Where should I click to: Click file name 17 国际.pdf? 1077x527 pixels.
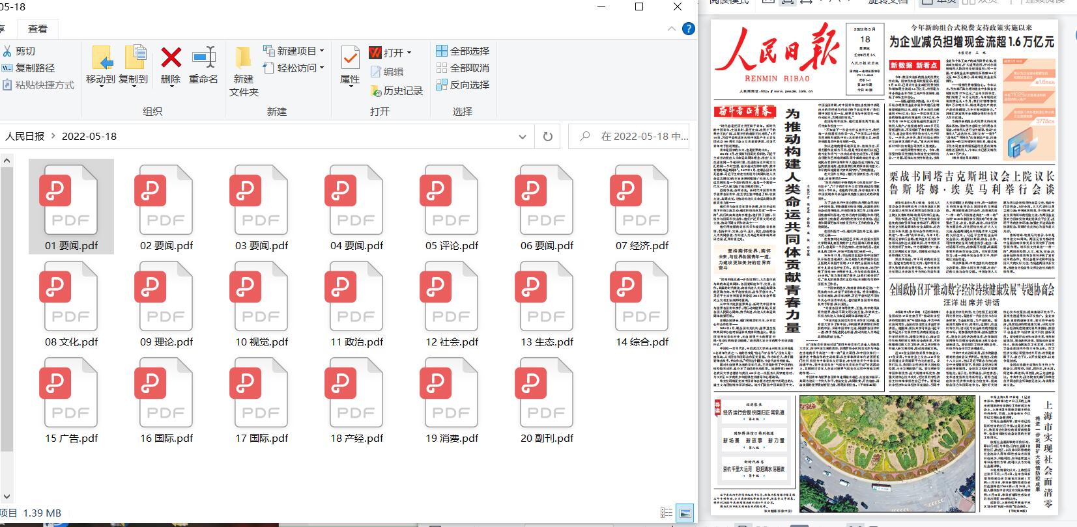[x=261, y=439]
